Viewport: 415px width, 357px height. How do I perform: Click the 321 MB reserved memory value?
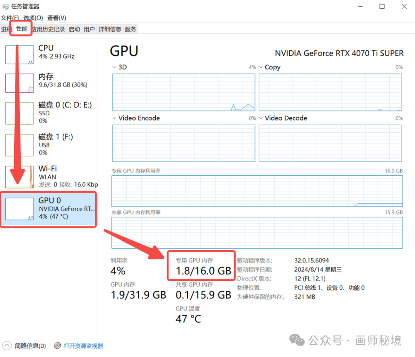(305, 297)
